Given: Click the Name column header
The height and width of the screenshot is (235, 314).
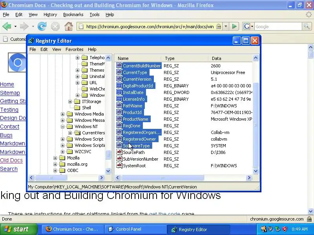Looking at the screenshot, I should (138, 58).
